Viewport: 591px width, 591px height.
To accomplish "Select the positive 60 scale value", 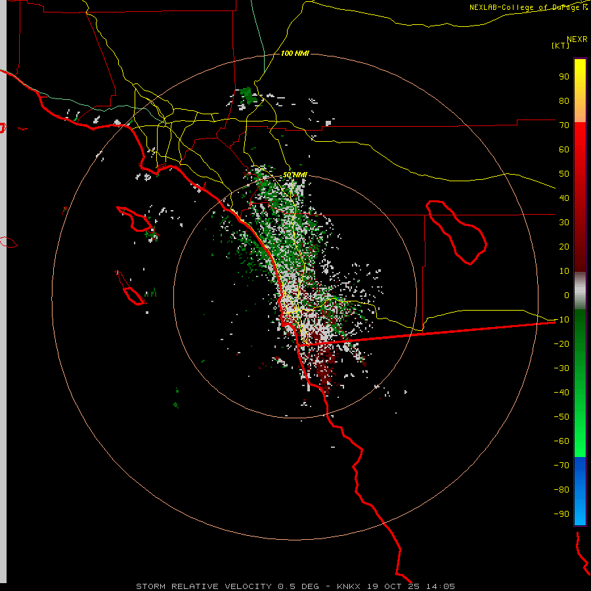I will [x=564, y=149].
